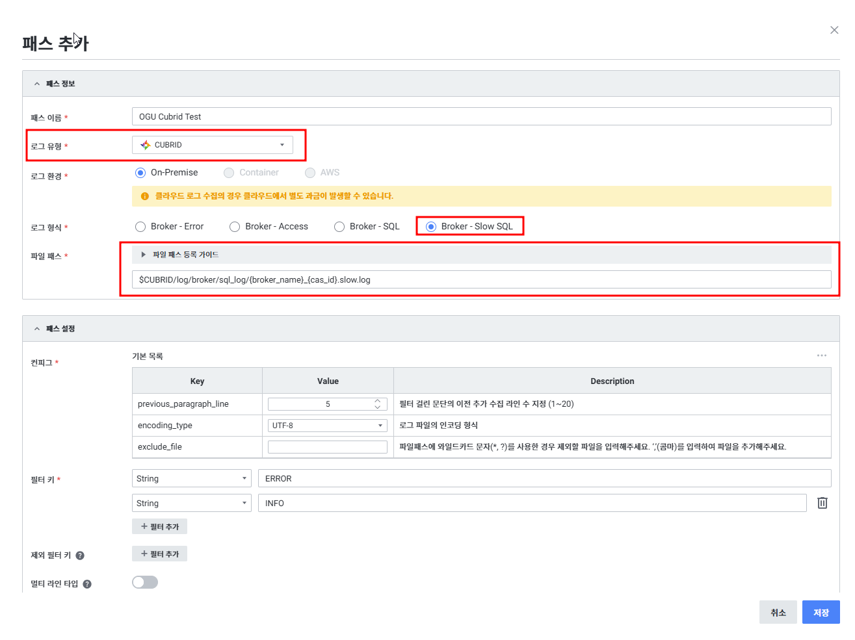Open the UTF-8 encoding_type dropdown

coord(327,426)
